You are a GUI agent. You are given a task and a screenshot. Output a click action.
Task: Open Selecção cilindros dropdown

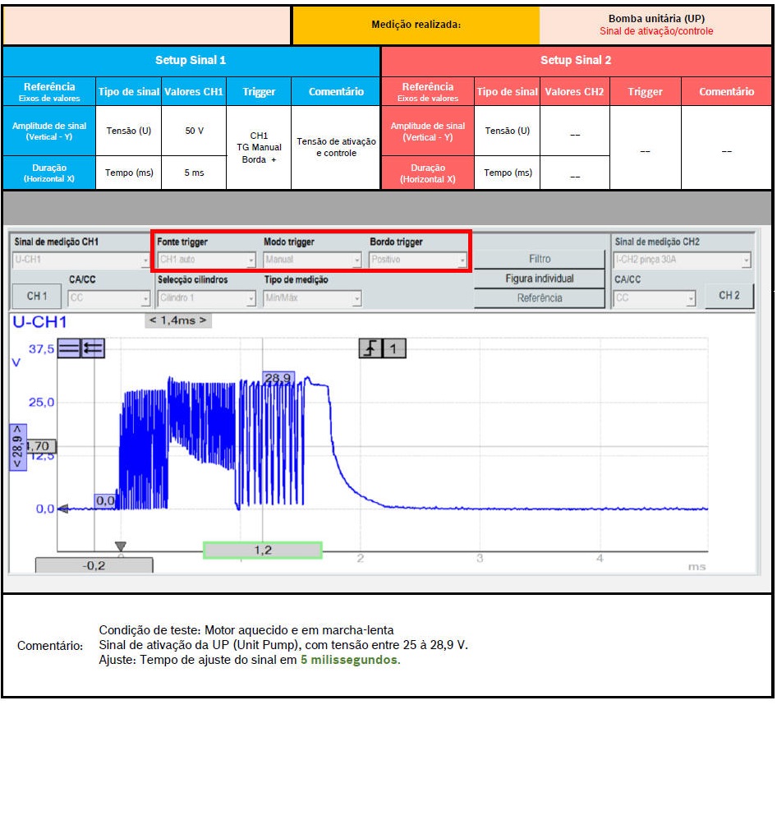[206, 298]
